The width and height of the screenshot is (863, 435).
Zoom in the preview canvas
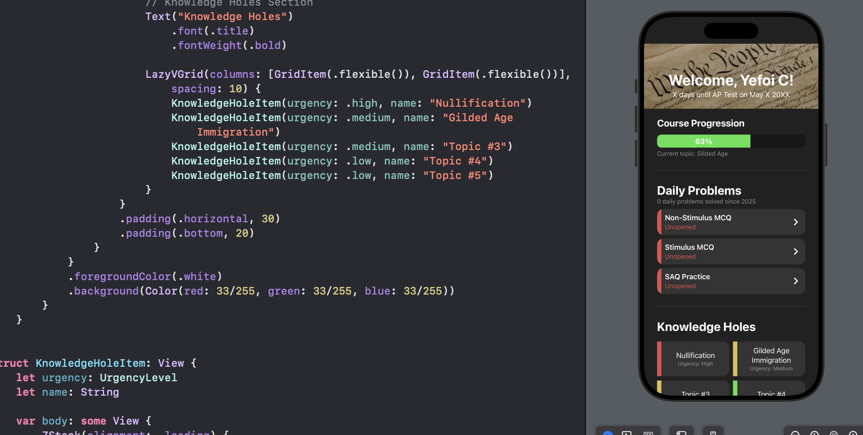pyautogui.click(x=853, y=433)
